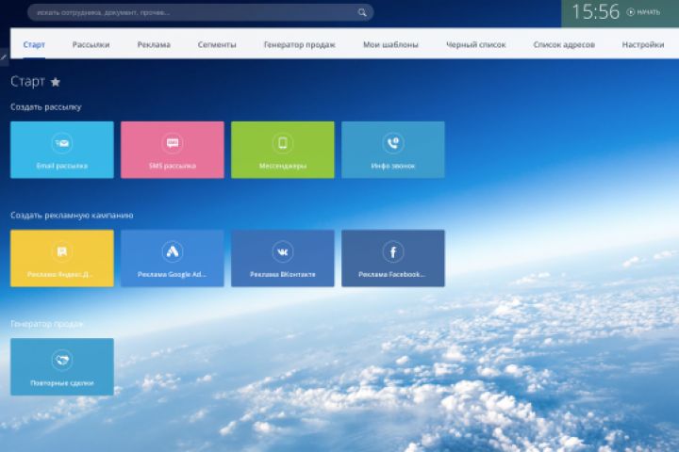Viewport: 679px width, 452px height.
Task: Open the Email рассылка tile
Action: 62,150
